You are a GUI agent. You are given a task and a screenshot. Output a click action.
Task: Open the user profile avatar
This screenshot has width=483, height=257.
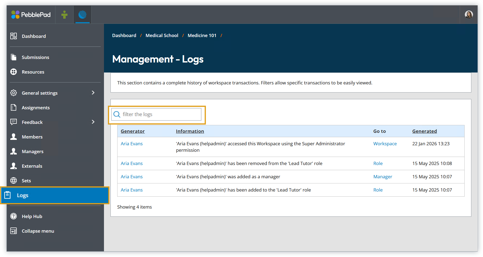pyautogui.click(x=469, y=15)
